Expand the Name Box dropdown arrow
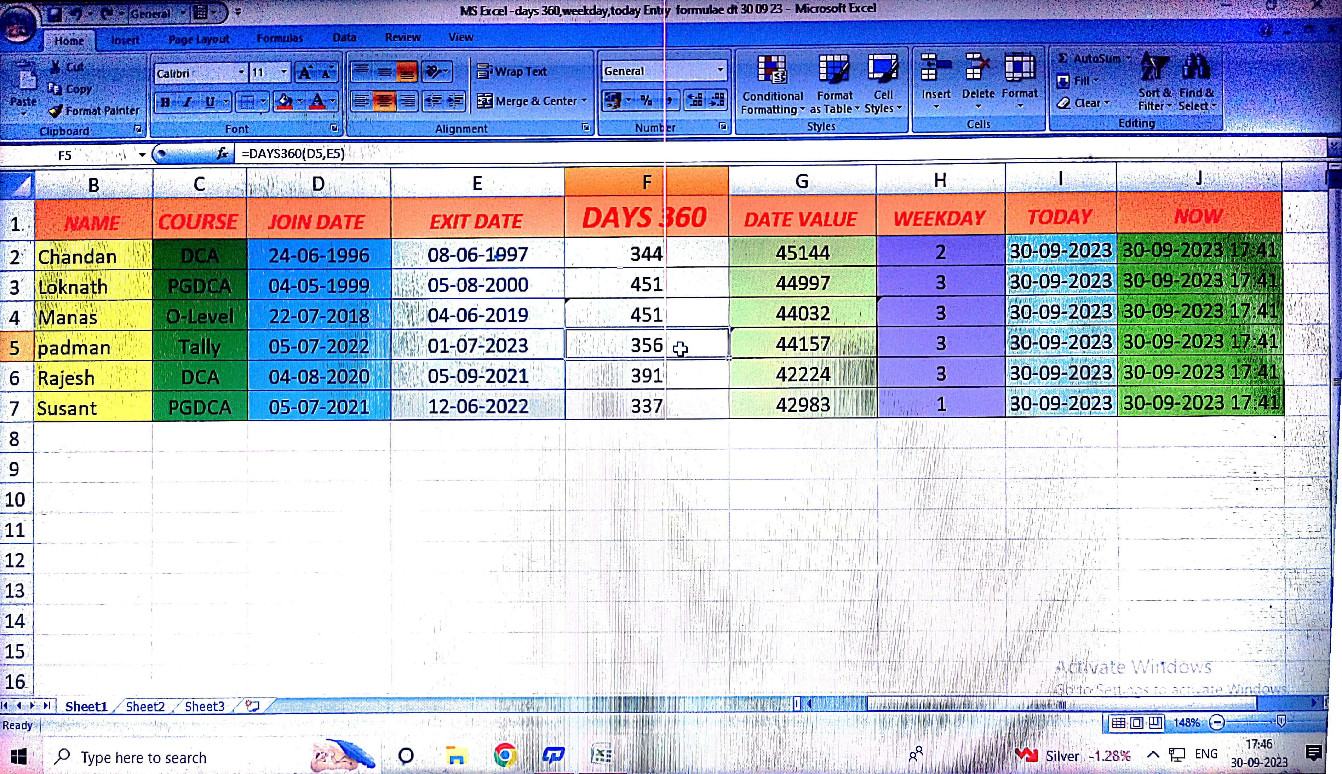Viewport: 1342px width, 774px height. pyautogui.click(x=142, y=155)
